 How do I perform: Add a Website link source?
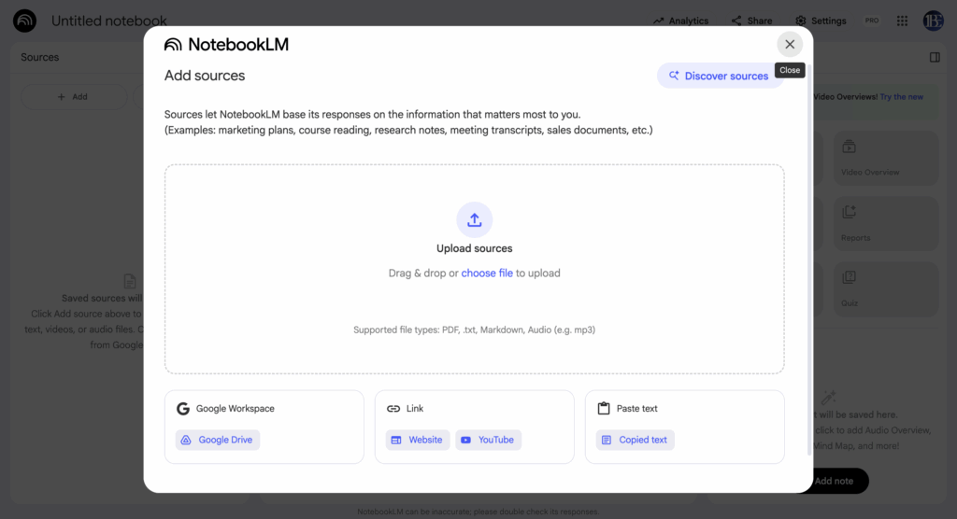point(417,440)
